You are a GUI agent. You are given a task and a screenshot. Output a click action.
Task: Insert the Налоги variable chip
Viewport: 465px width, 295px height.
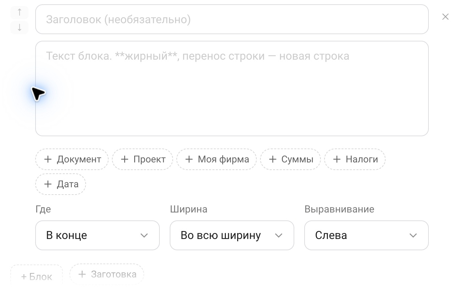click(x=355, y=159)
